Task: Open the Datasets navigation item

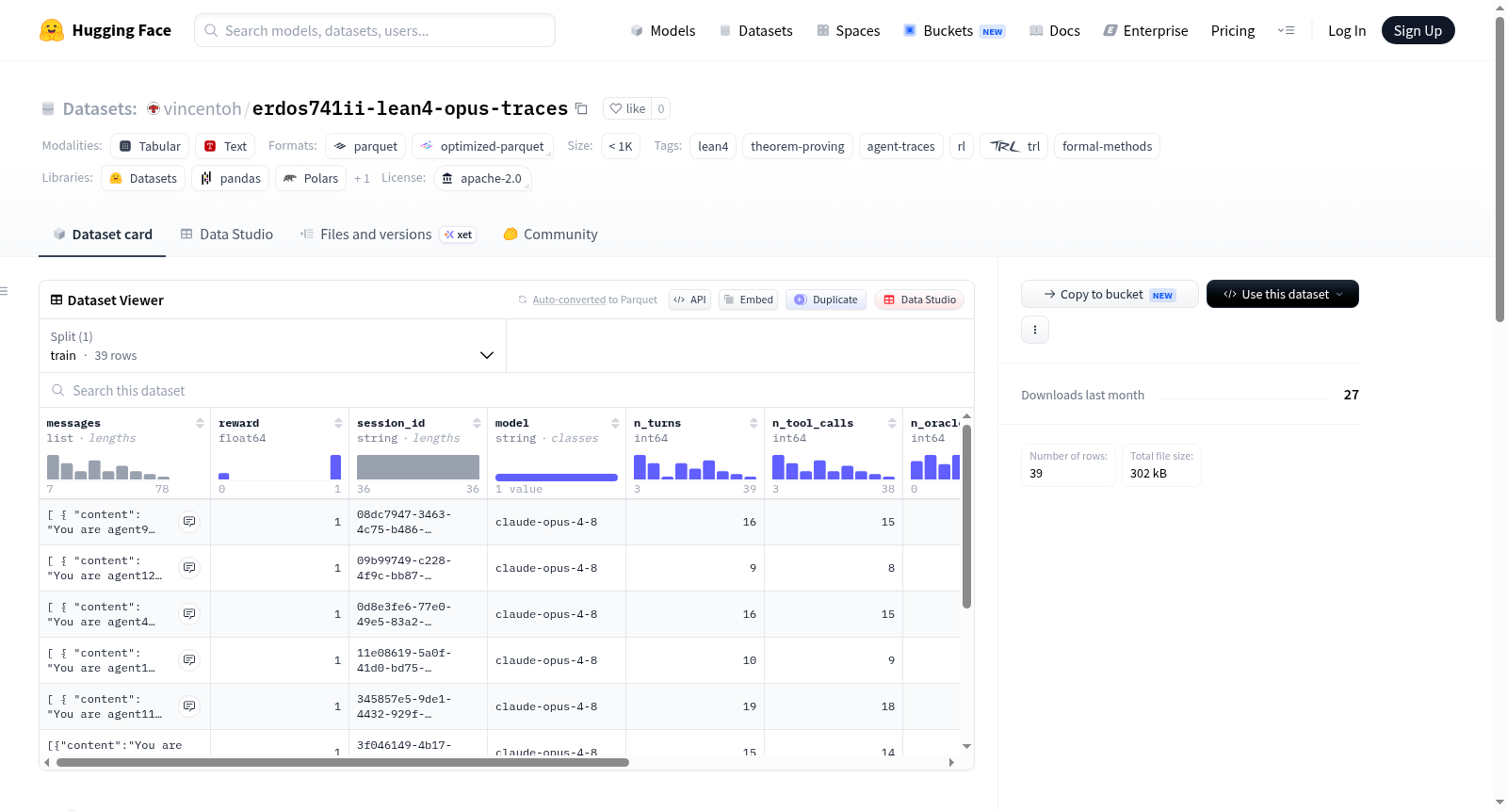Action: (756, 30)
